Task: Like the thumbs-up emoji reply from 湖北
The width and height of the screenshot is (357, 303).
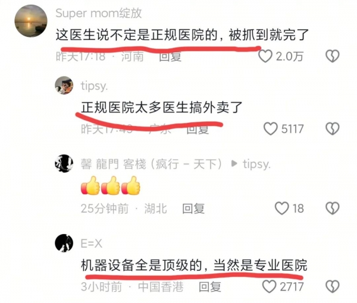Action: (x=282, y=208)
